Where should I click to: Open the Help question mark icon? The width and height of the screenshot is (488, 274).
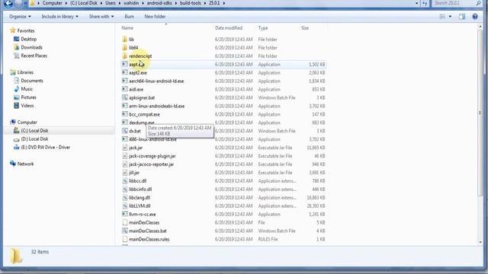pos(475,17)
